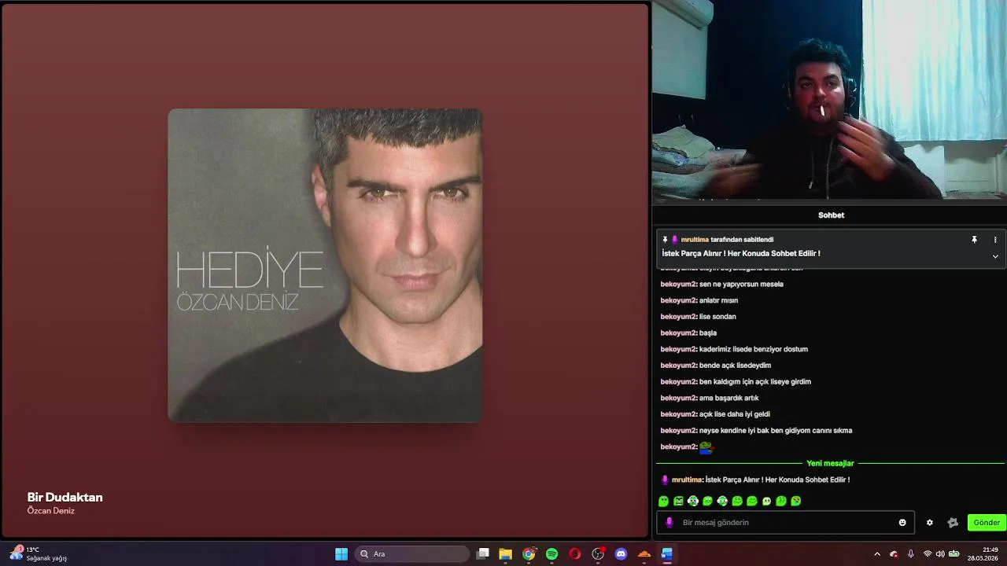Screen dimensions: 1007x566
Task: Open the clock showing 21:49
Action: 983,554
